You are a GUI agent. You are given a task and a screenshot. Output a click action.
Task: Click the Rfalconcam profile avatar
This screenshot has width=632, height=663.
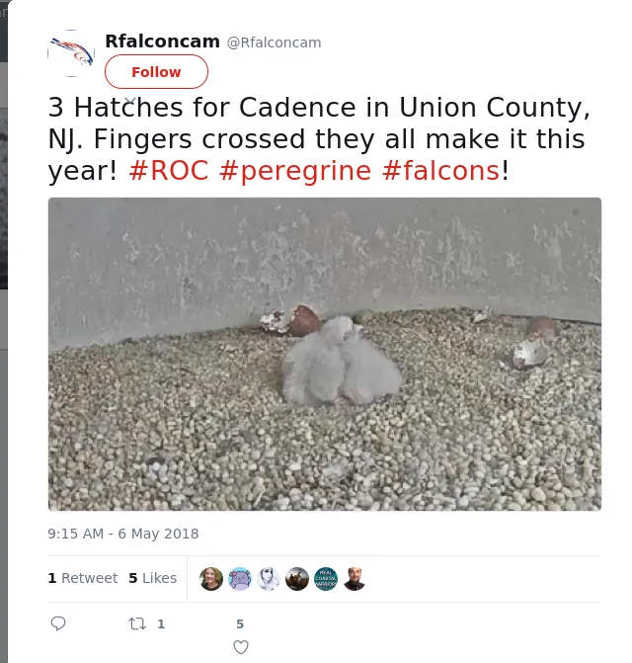[71, 53]
